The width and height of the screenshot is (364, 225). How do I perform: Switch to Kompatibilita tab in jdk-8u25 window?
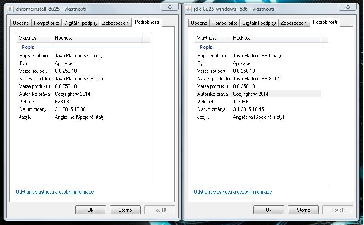225,23
